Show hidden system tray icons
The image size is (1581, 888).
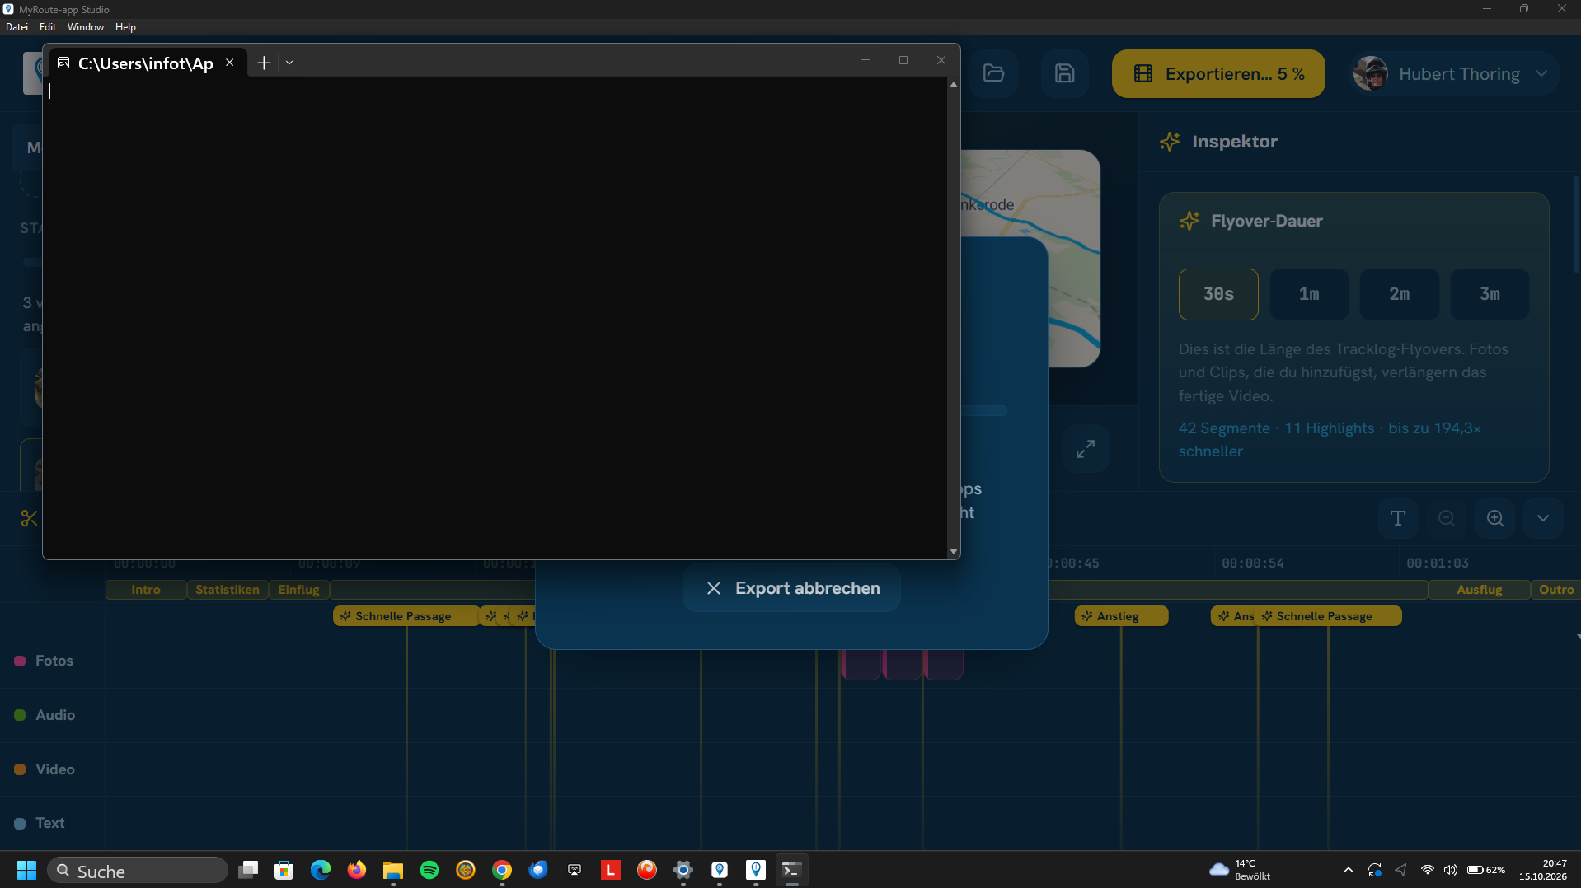[x=1348, y=870]
